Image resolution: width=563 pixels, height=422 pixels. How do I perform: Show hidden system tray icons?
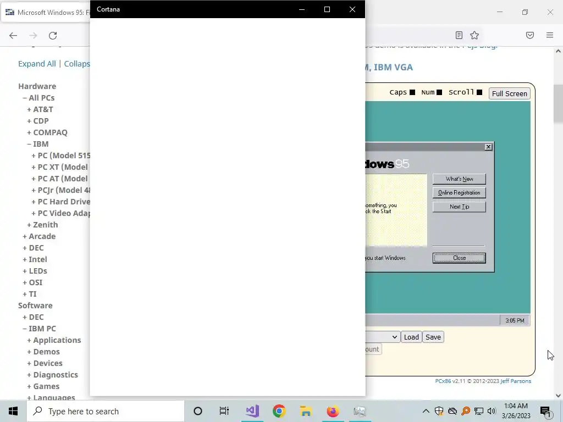(426, 411)
